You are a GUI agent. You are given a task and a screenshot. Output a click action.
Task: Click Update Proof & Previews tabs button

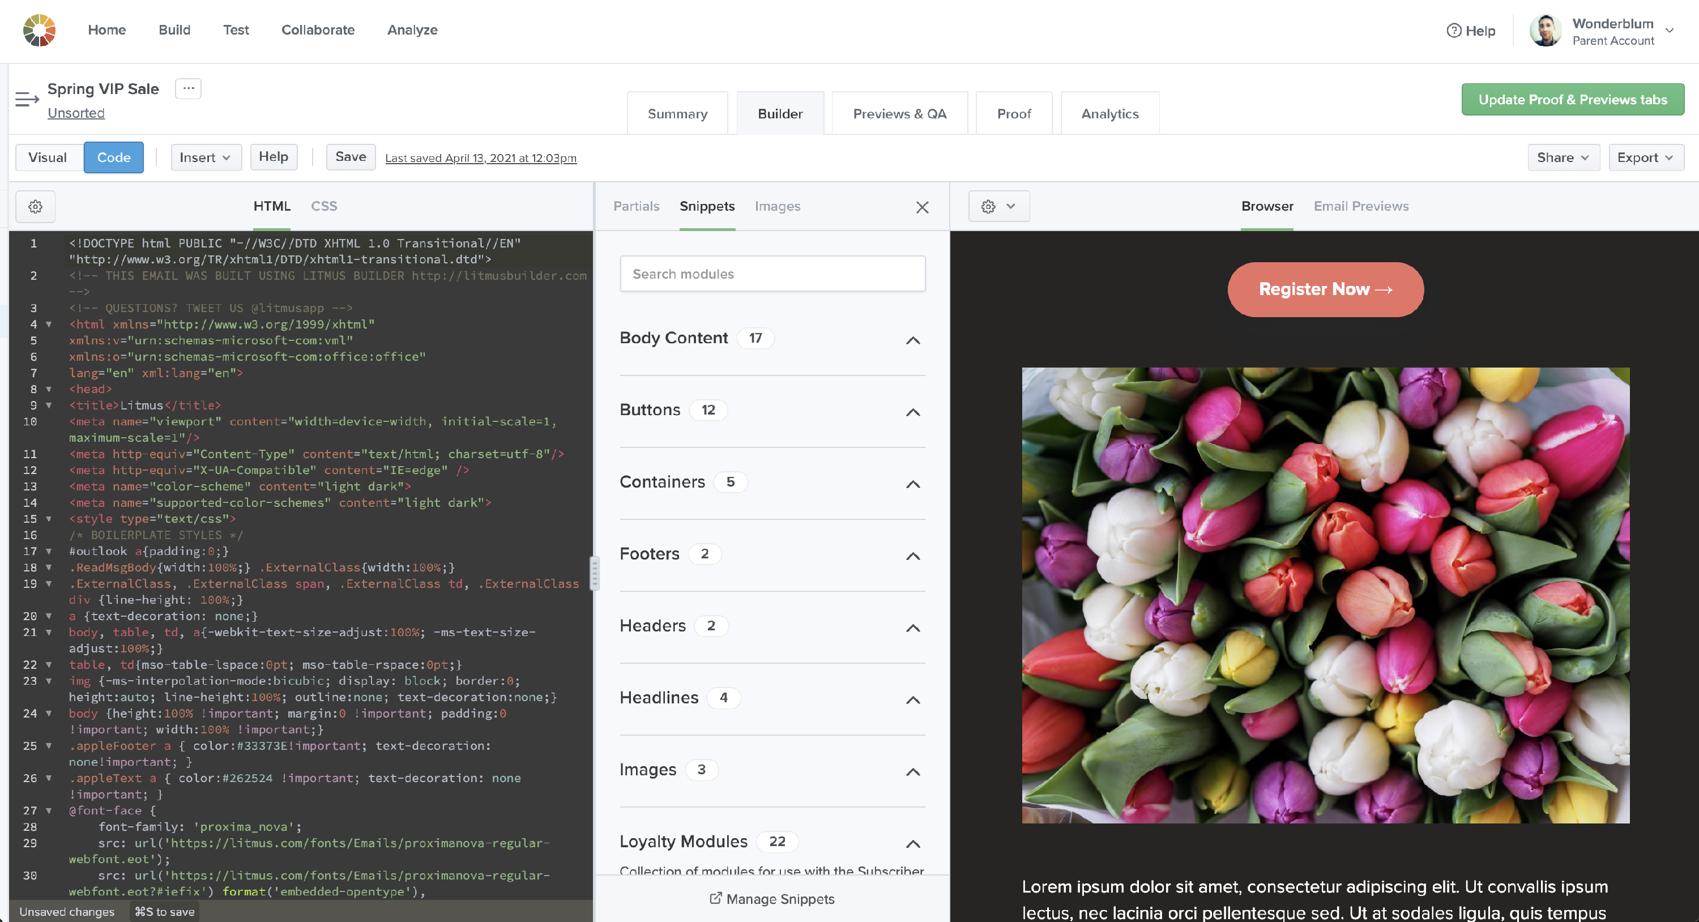(1572, 100)
